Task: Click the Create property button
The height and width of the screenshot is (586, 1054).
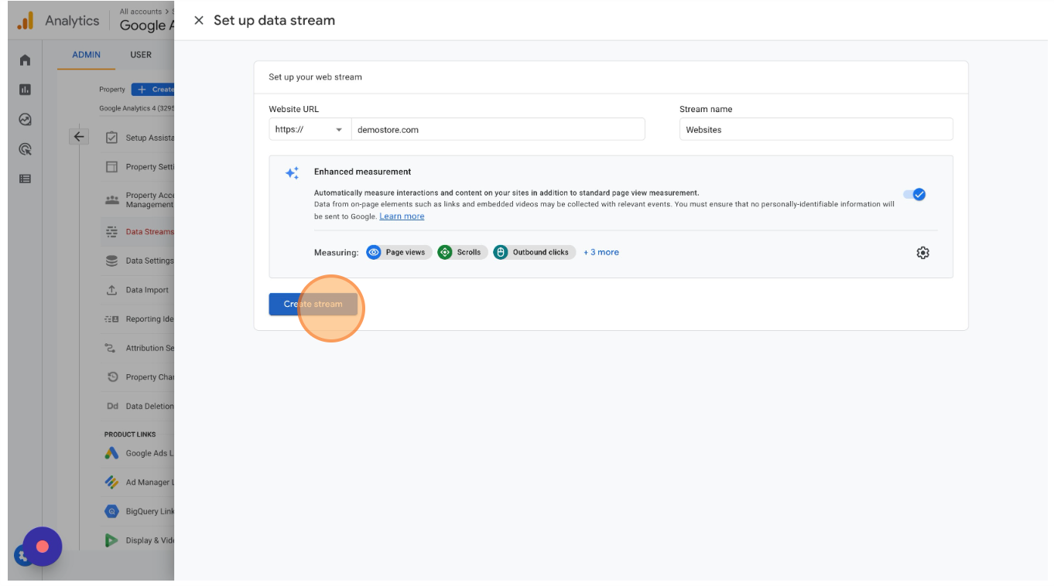Action: 153,89
